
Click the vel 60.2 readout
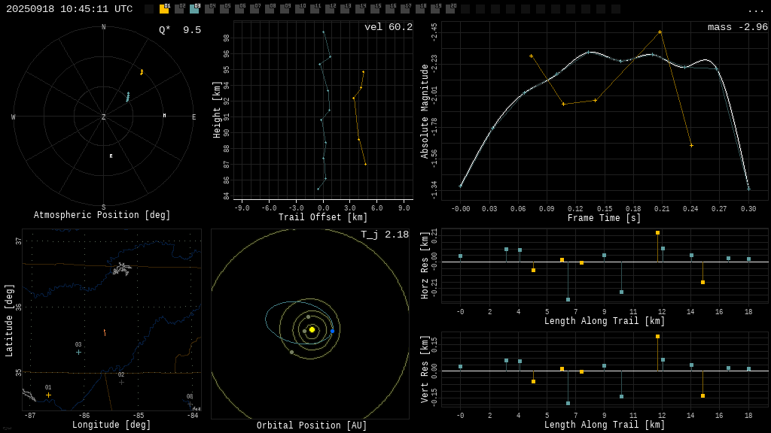point(389,27)
